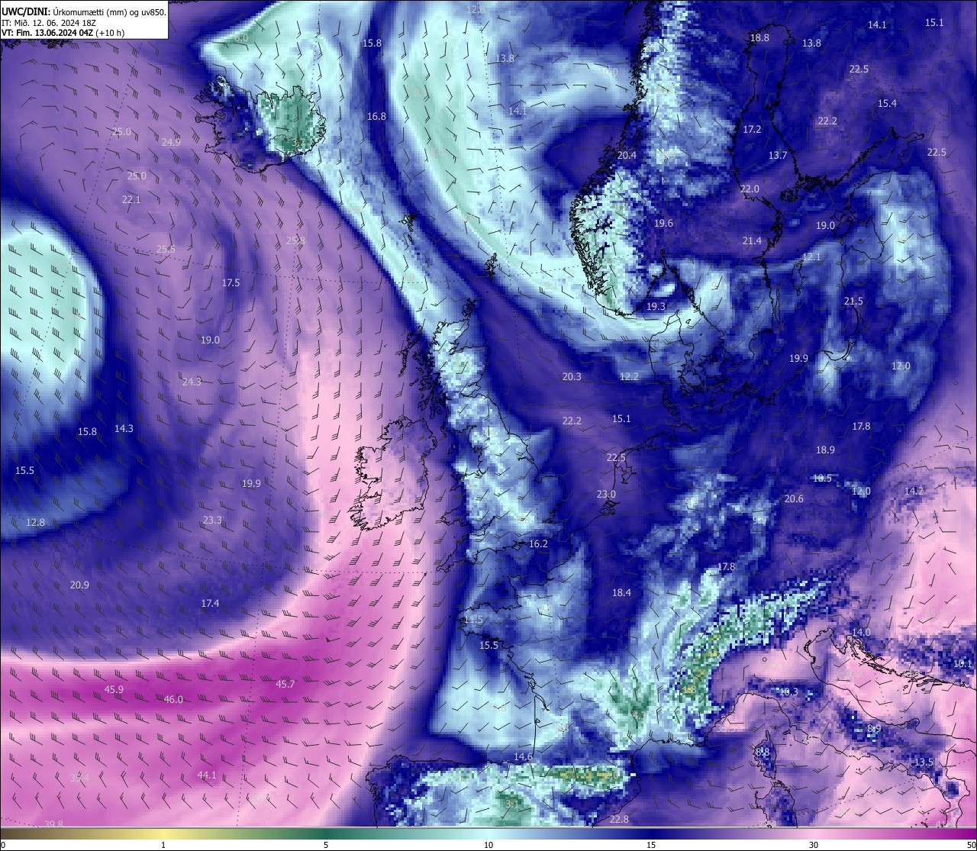
Task: Click the 19.6 value label
Action: pyautogui.click(x=663, y=223)
